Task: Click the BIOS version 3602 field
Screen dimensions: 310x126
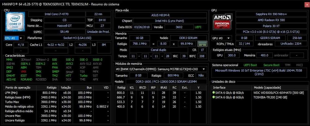Action: click(x=179, y=27)
